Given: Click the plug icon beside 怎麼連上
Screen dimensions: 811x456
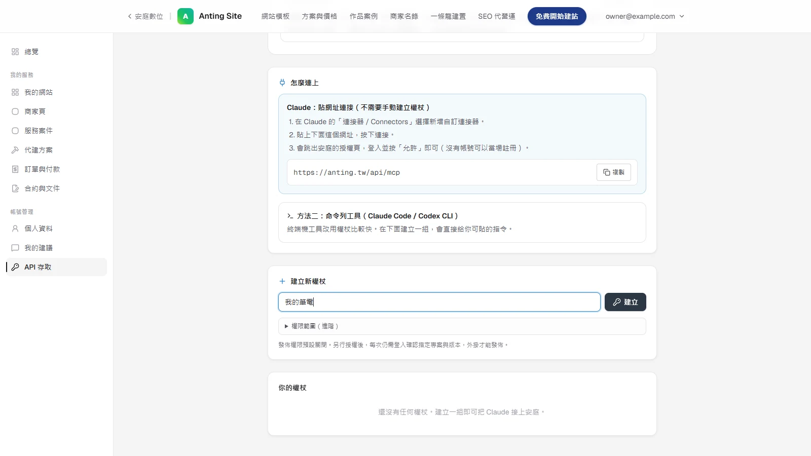Looking at the screenshot, I should pyautogui.click(x=282, y=83).
